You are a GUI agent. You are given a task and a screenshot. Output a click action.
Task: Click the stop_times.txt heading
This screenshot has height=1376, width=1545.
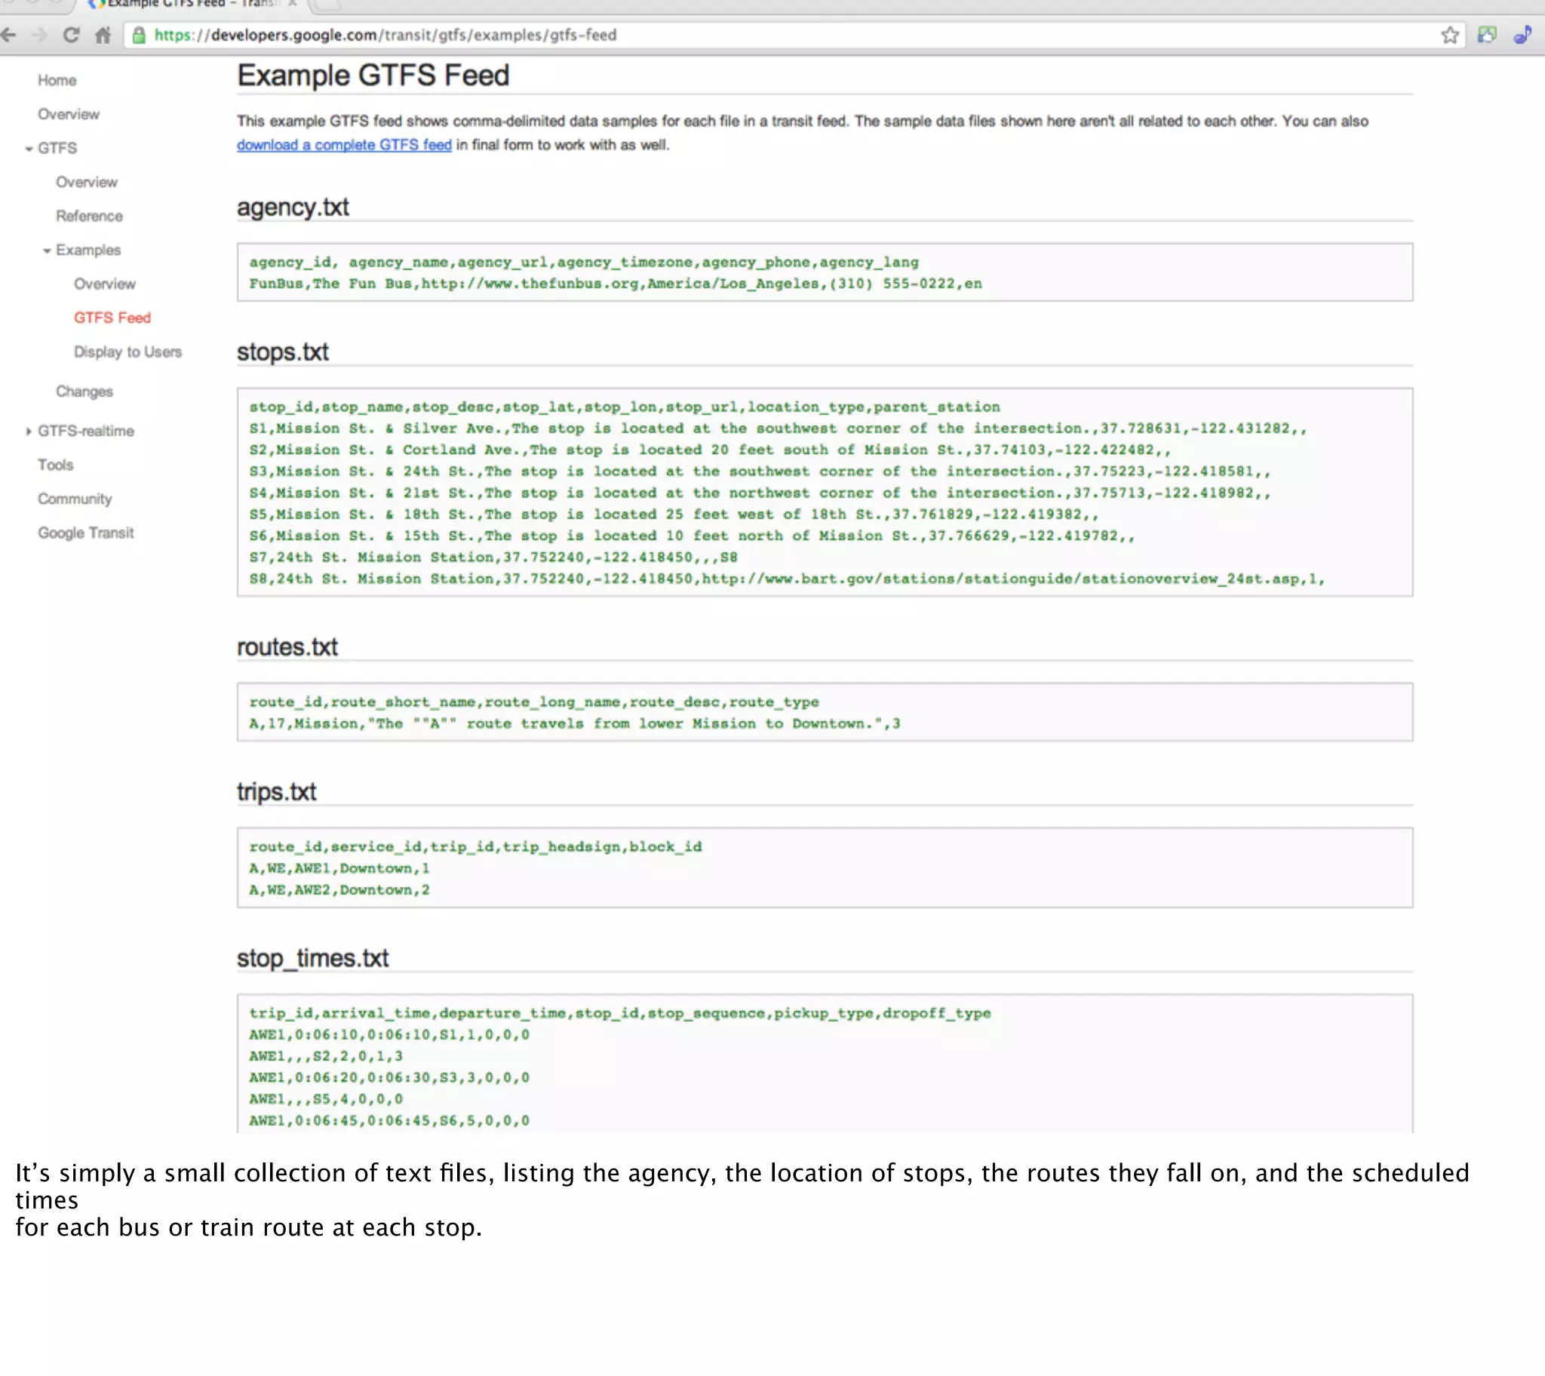[312, 959]
